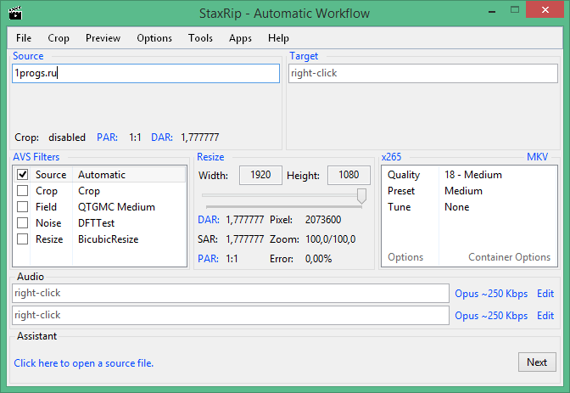Open Container Options in encoder panel
The height and width of the screenshot is (393, 570).
(509, 257)
